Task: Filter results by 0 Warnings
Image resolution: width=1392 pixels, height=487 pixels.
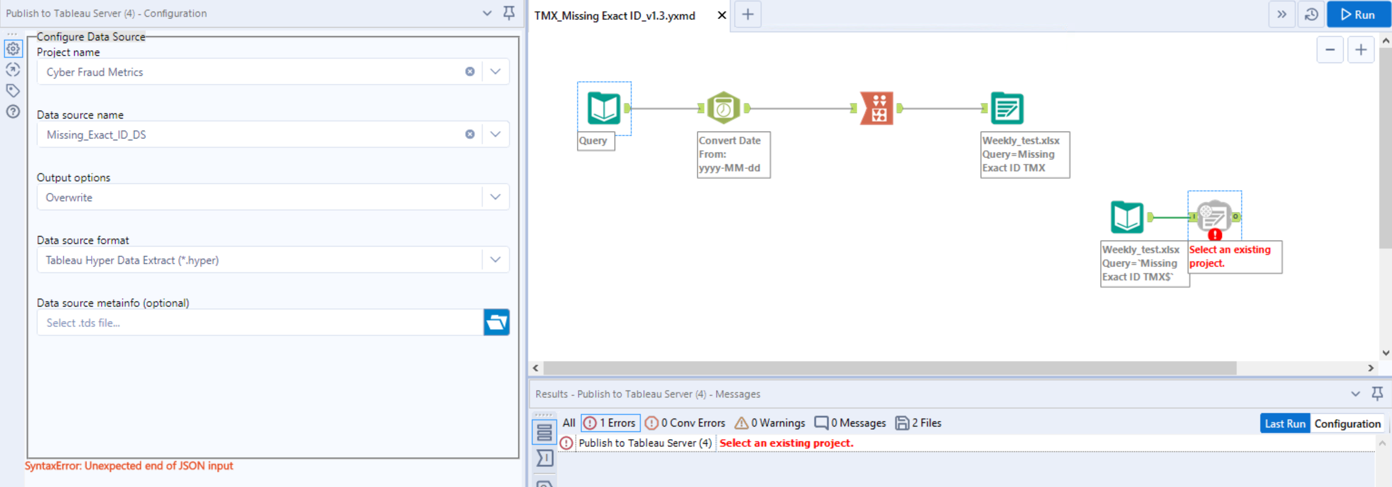Action: coord(770,423)
